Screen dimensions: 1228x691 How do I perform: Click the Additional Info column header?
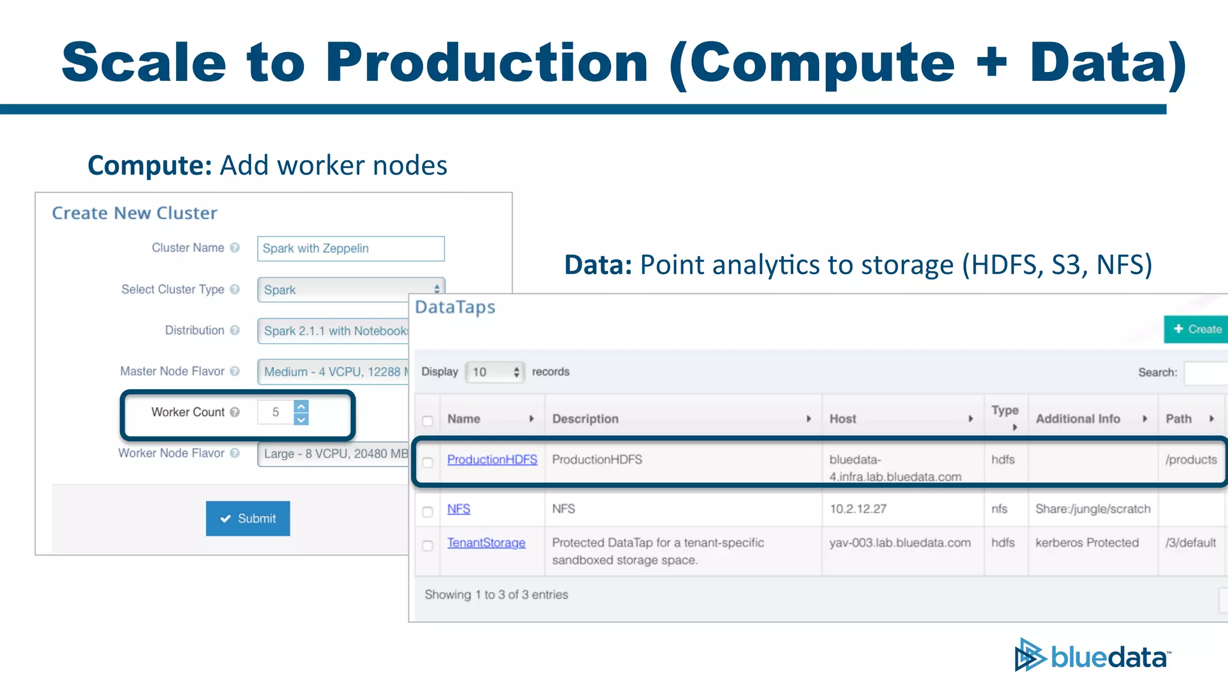coord(1077,419)
